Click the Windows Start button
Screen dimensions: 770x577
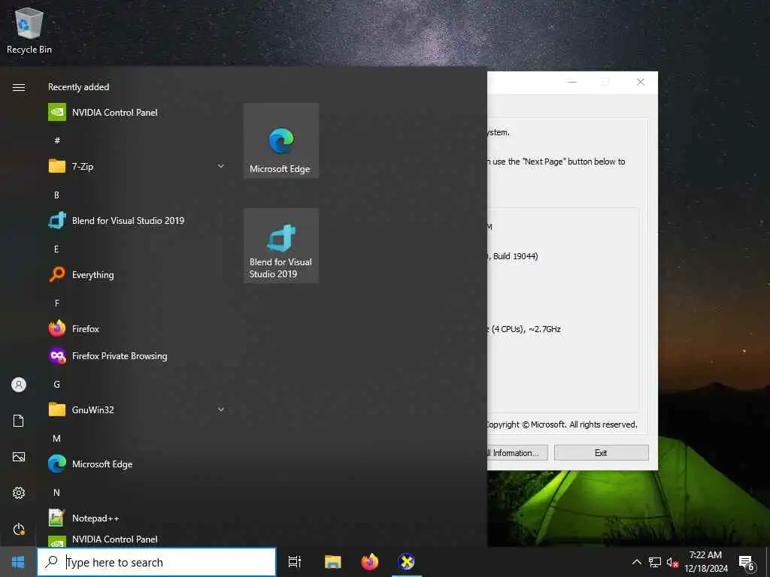(18, 562)
